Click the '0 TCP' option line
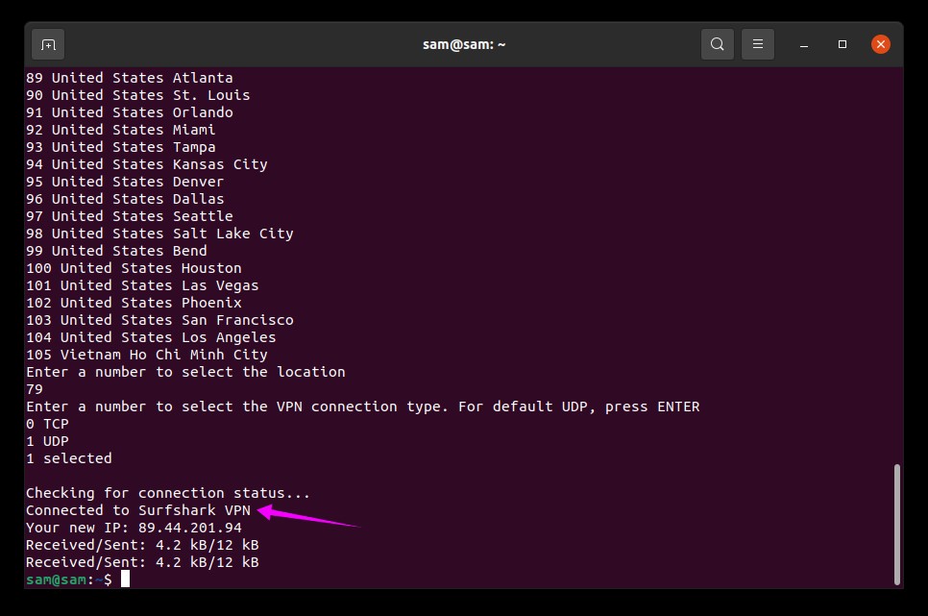 click(x=47, y=424)
